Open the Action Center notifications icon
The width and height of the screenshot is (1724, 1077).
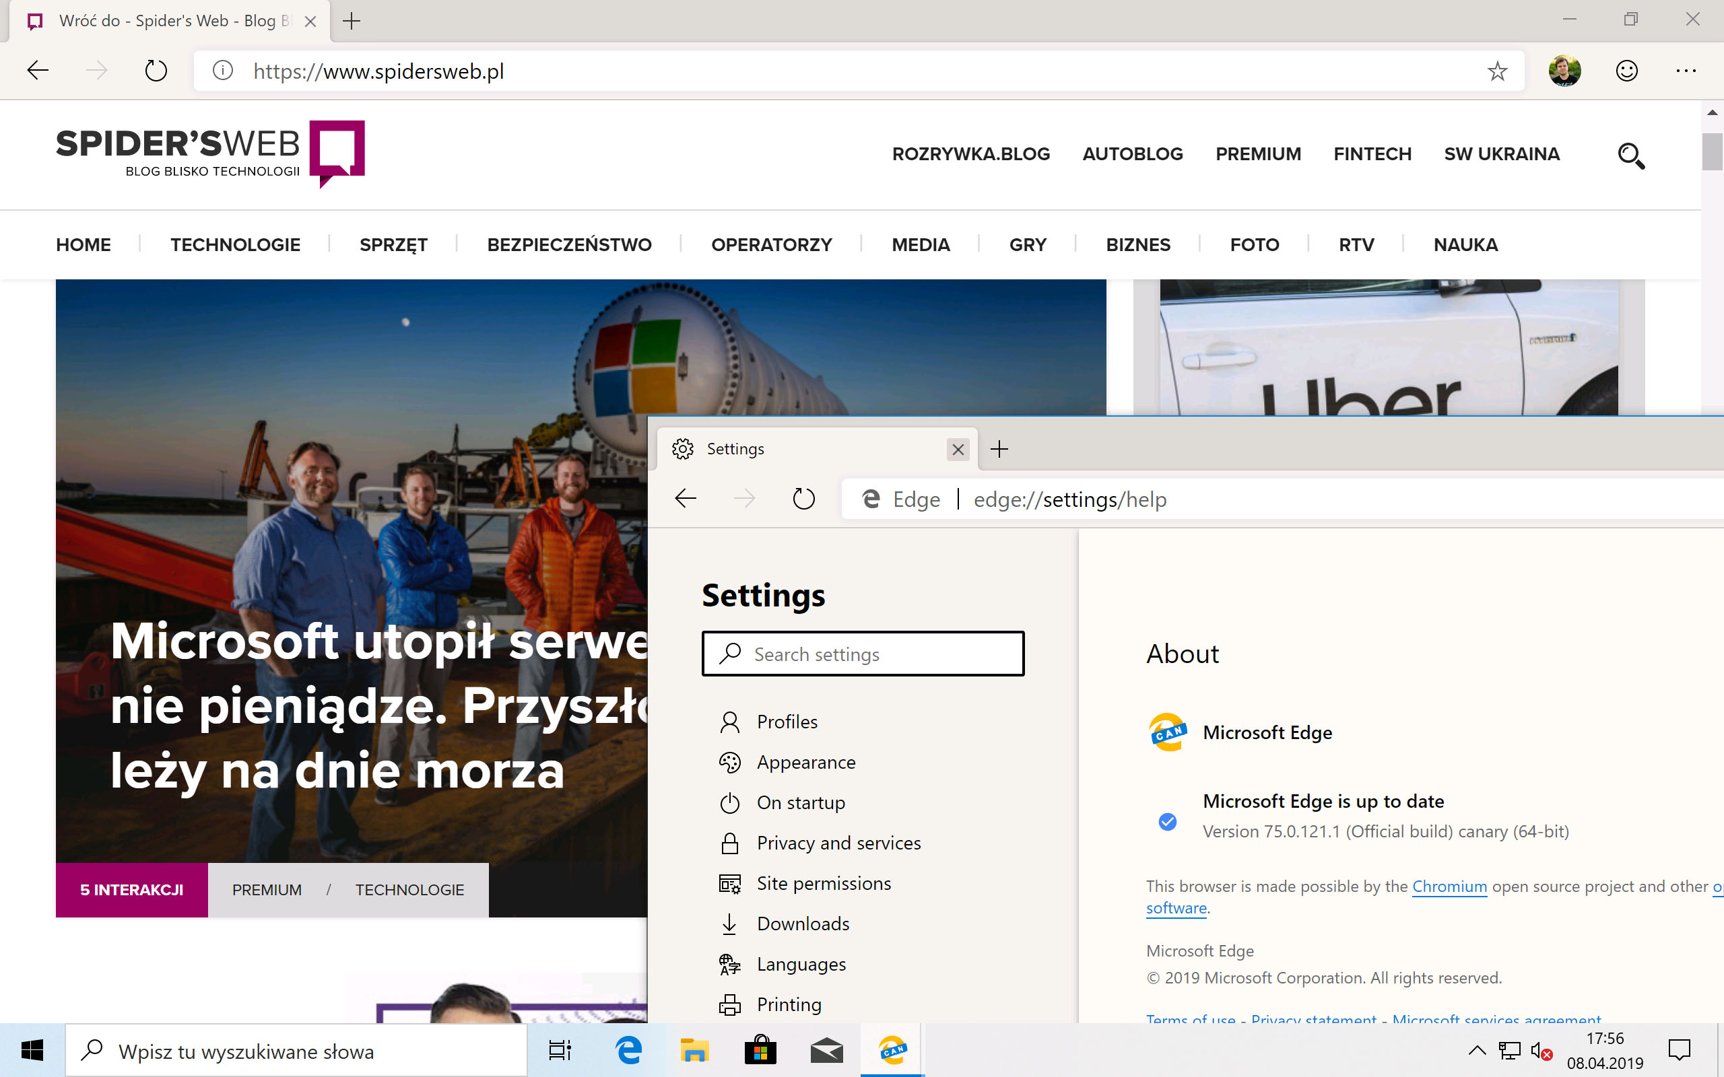pyautogui.click(x=1679, y=1050)
